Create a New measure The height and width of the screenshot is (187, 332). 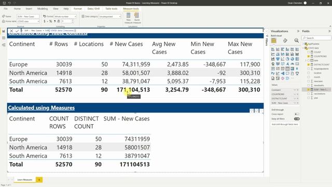(x=128, y=18)
